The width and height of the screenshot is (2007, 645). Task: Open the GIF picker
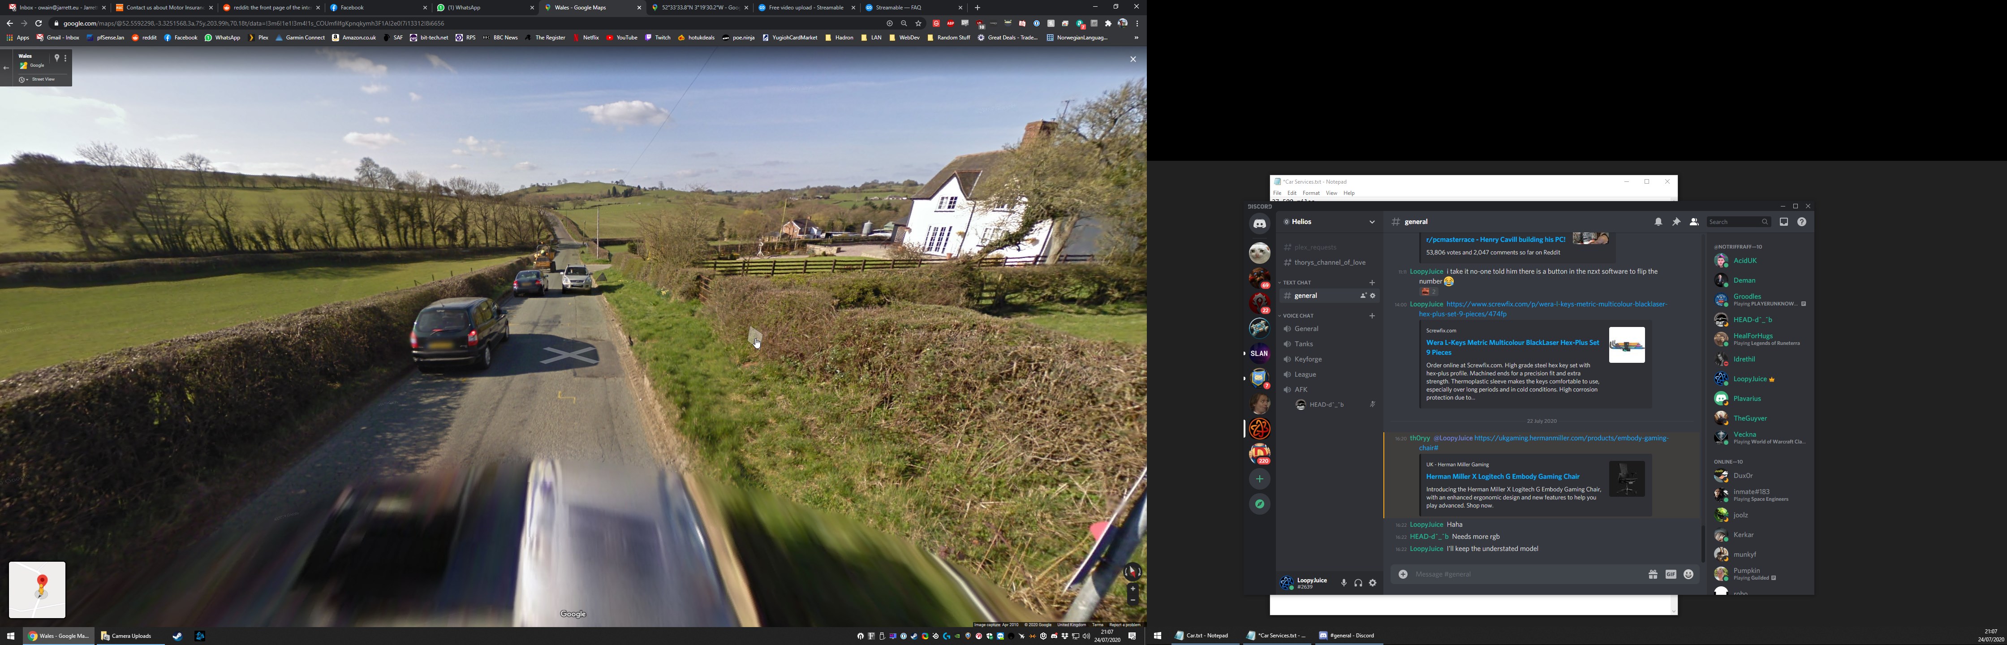(1671, 574)
